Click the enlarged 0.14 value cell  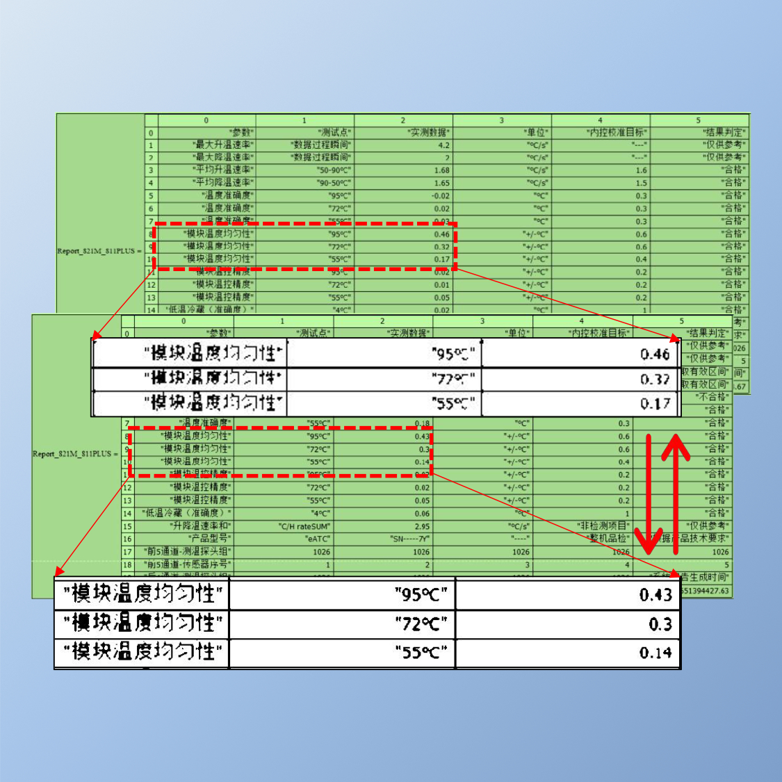pos(567,653)
